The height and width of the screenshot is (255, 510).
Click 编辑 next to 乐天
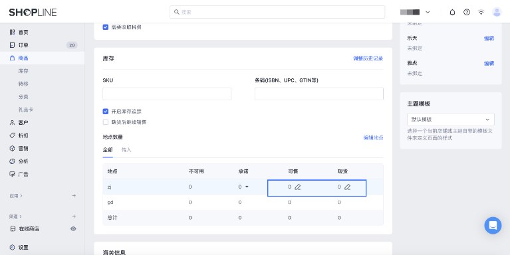pos(489,39)
